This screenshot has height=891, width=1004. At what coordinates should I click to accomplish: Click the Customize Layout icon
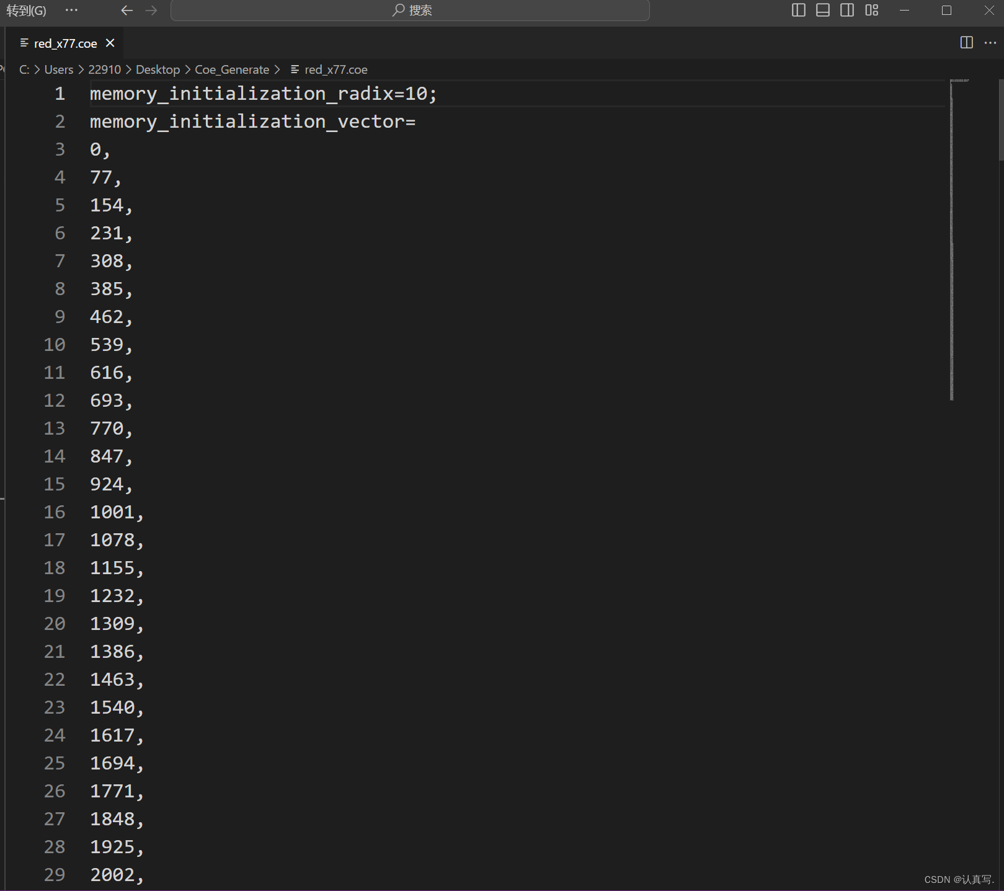(871, 11)
